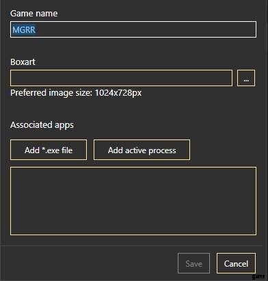The image size is (268, 281).
Task: Click blank space between Save and separator
Action: point(193,250)
